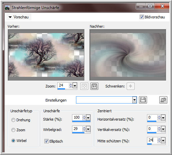Click the camera application icon in title bar

[x=7, y=8]
